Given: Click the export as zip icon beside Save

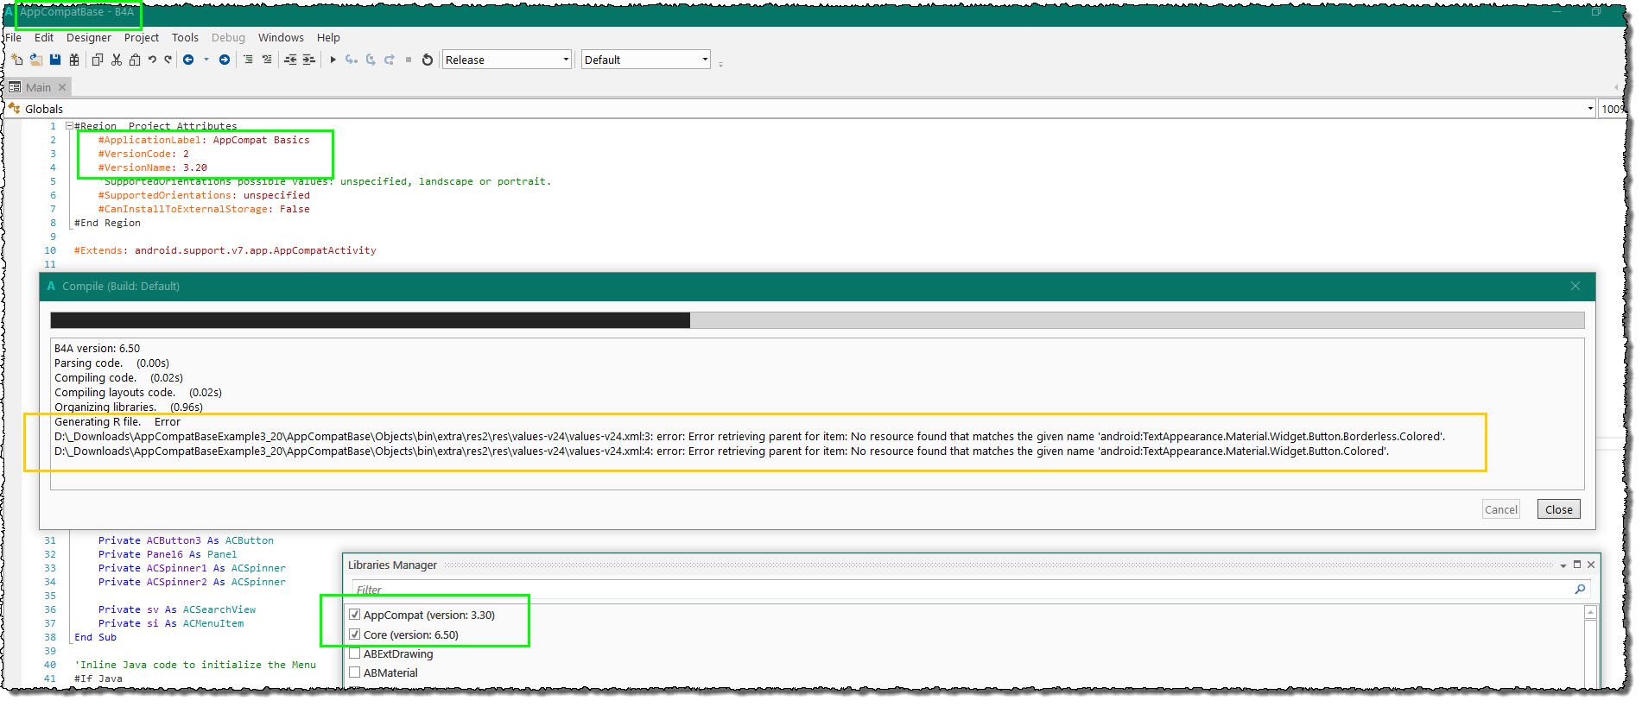Looking at the screenshot, I should (x=74, y=60).
